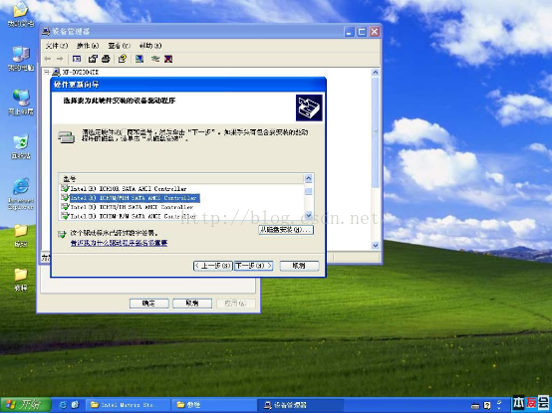Click the 从磁盘安装 (Have Disk) button
The width and height of the screenshot is (552, 414).
click(286, 230)
